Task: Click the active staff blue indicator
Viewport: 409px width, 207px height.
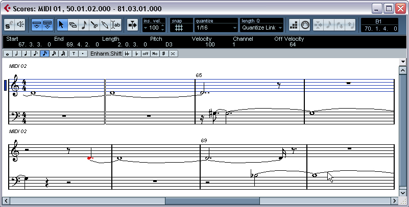Action: pyautogui.click(x=5, y=86)
